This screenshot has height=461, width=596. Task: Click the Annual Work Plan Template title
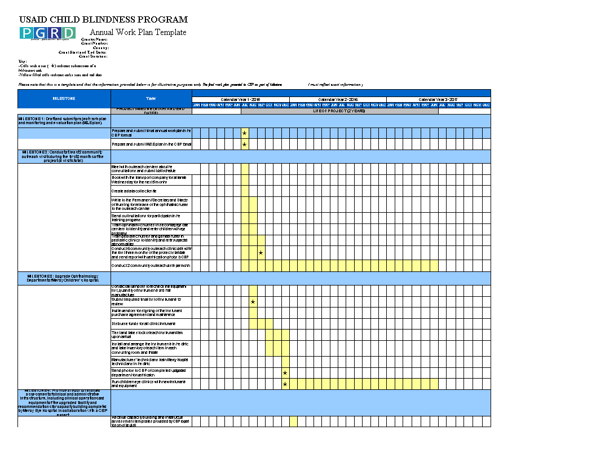[138, 32]
